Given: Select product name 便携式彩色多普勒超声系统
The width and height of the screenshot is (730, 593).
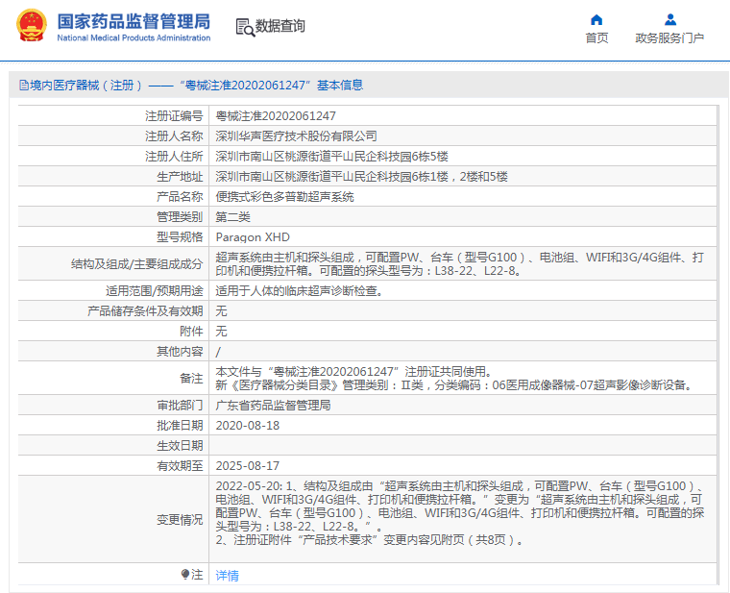Looking at the screenshot, I should 284,197.
